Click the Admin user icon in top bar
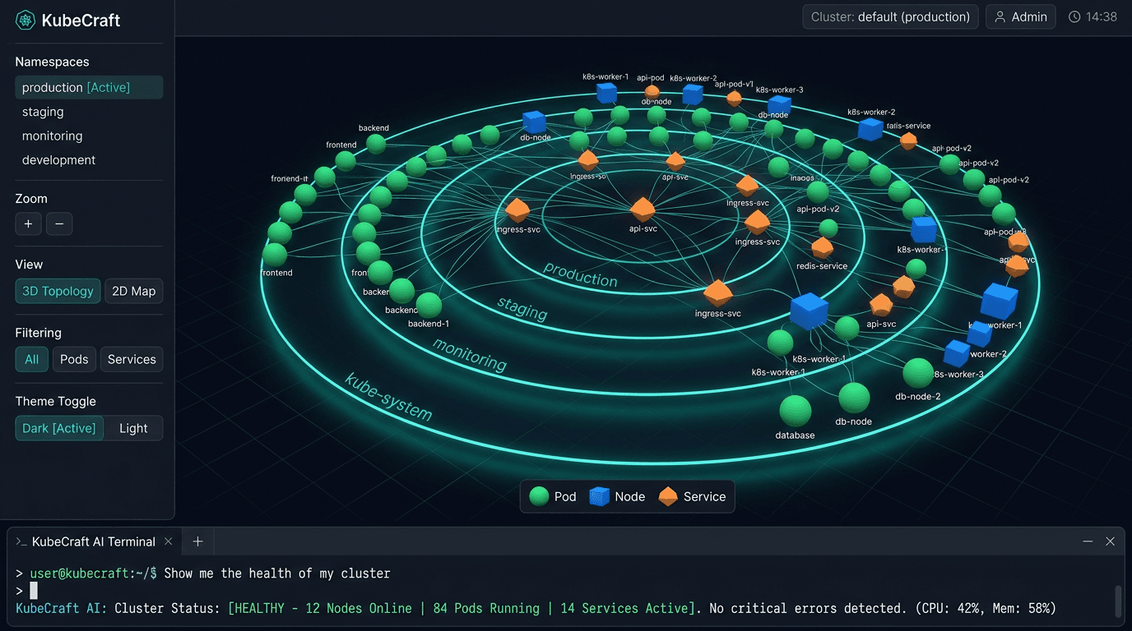Screen dimensions: 1132x631 (1000, 16)
